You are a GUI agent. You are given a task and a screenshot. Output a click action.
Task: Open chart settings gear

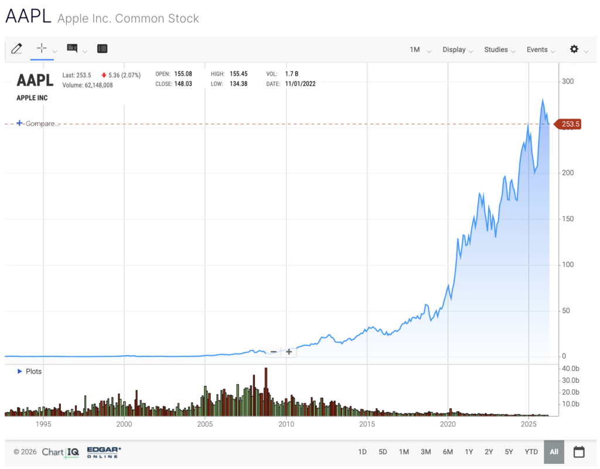[574, 49]
